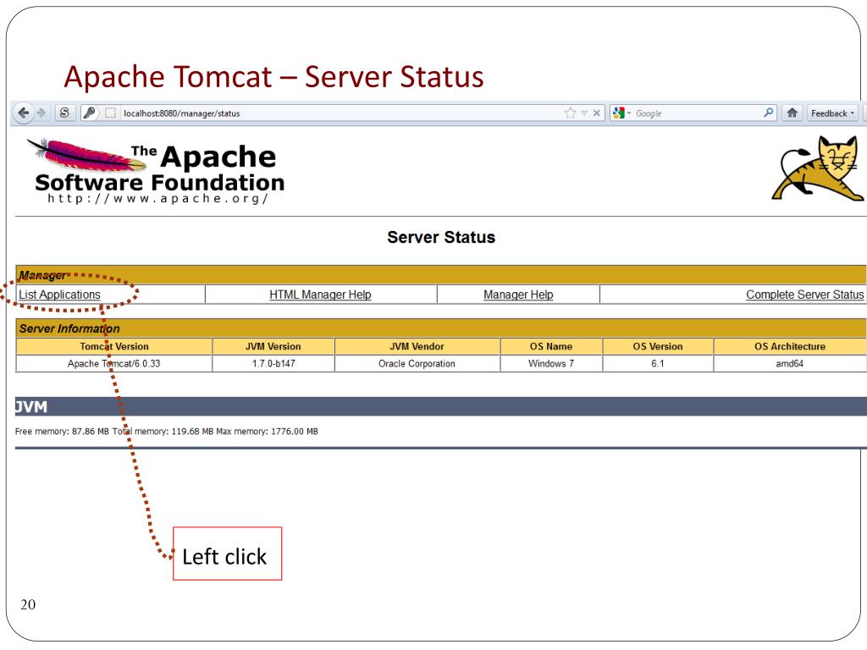Image resolution: width=867 pixels, height=650 pixels.
Task: Stop loading with the X icon
Action: point(597,113)
